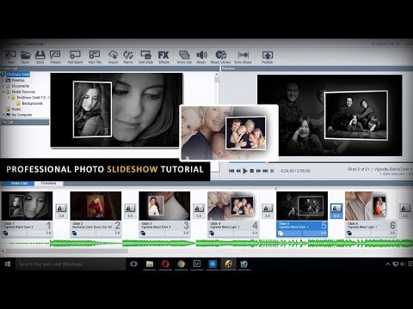The width and height of the screenshot is (413, 309).
Task: Click the fast-forward button in preview
Action: [258, 171]
